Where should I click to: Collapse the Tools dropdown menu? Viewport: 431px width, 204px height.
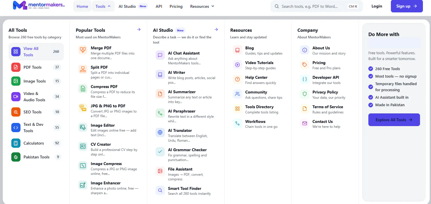[103, 6]
